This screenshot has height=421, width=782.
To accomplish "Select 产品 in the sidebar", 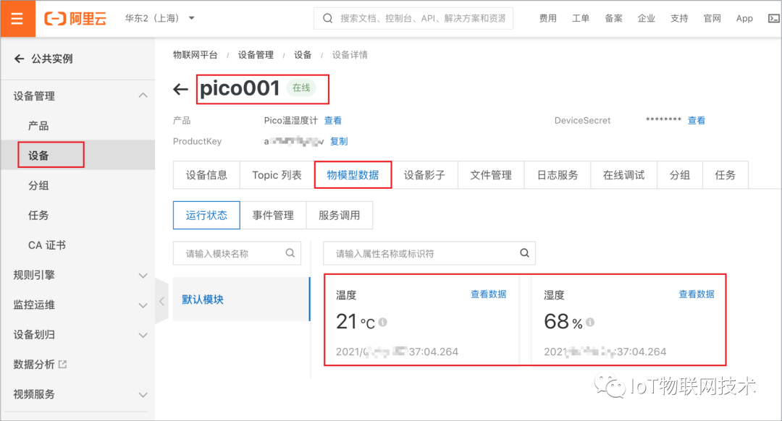I will coord(38,126).
